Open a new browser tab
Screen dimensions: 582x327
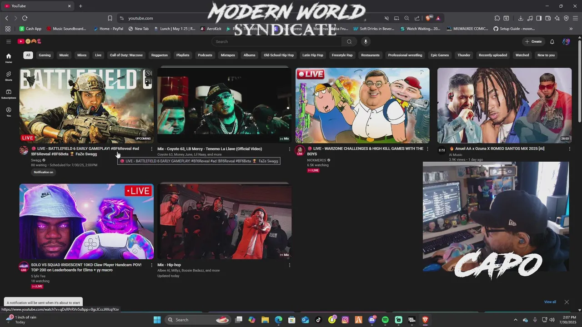point(80,6)
